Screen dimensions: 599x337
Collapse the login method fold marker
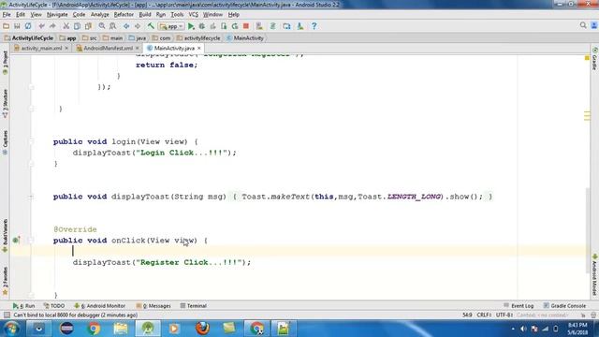click(31, 141)
